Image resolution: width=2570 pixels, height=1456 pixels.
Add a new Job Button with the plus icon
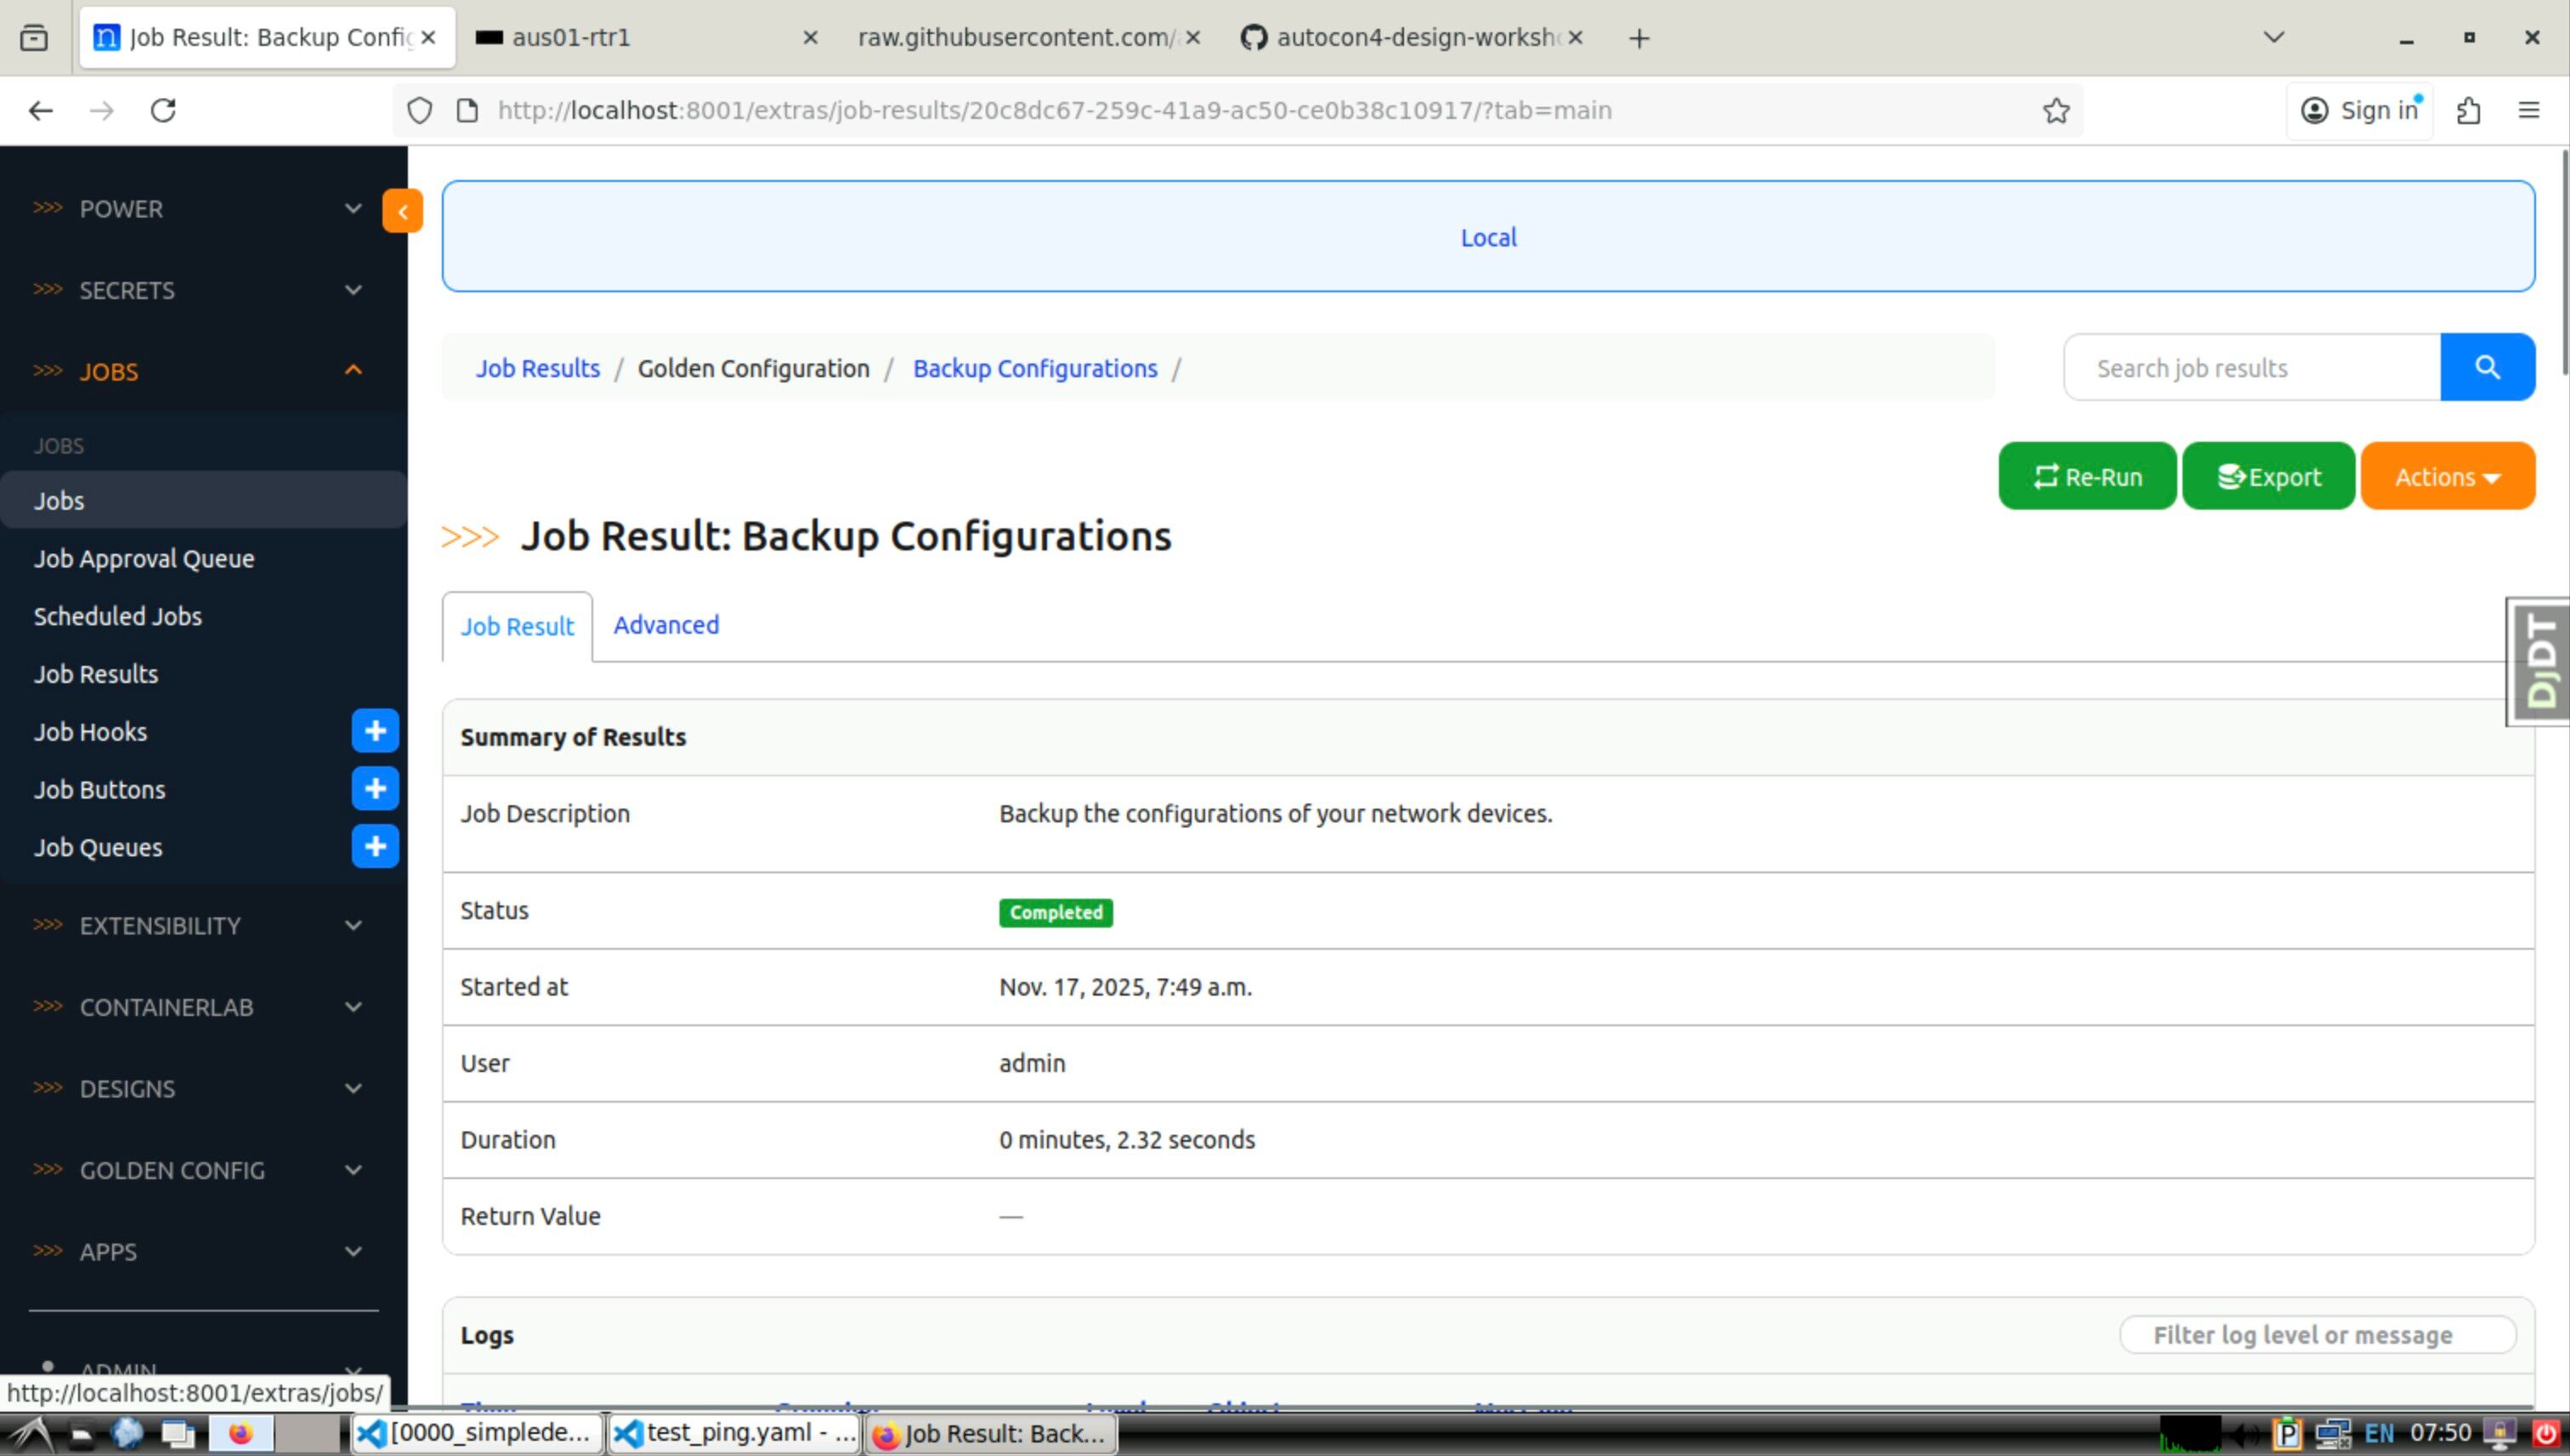375,789
